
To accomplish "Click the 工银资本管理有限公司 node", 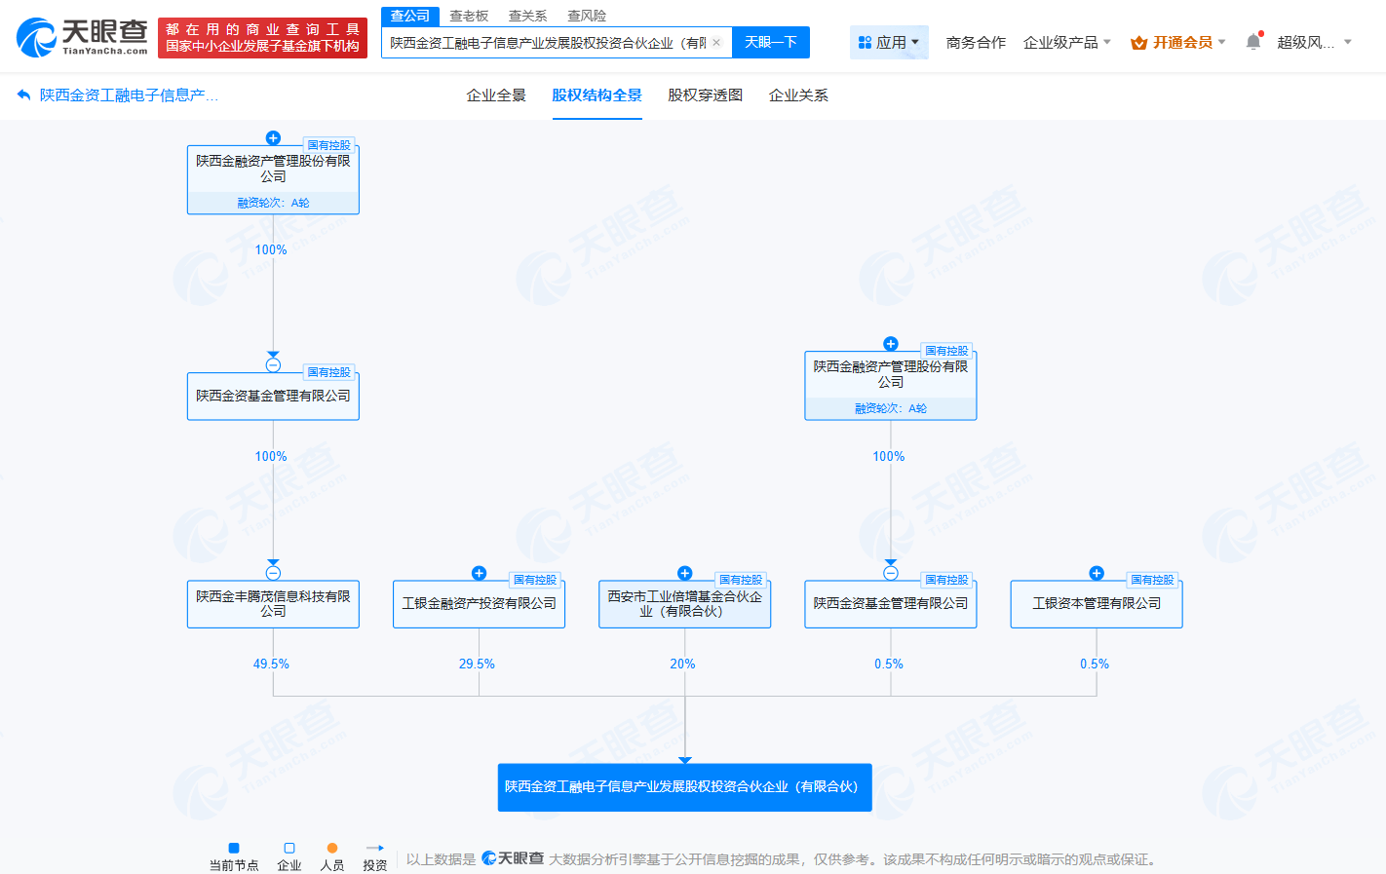I will click(x=1097, y=604).
